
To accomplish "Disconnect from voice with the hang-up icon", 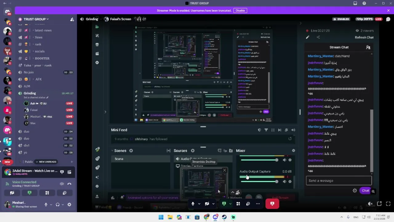I will pos(70,184).
